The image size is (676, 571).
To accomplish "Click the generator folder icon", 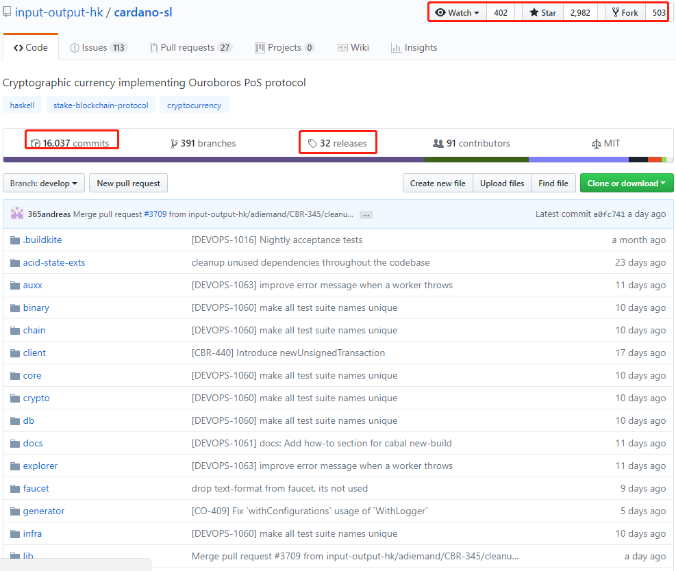I will (x=15, y=511).
